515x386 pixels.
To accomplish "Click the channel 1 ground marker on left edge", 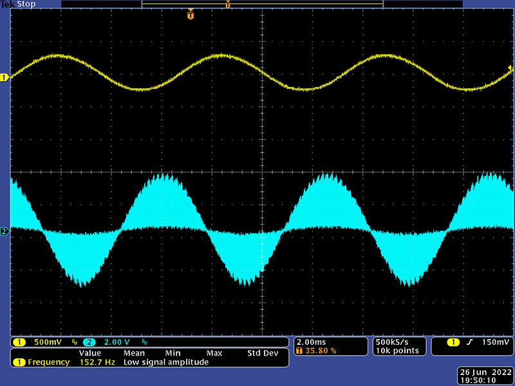I will click(x=5, y=78).
